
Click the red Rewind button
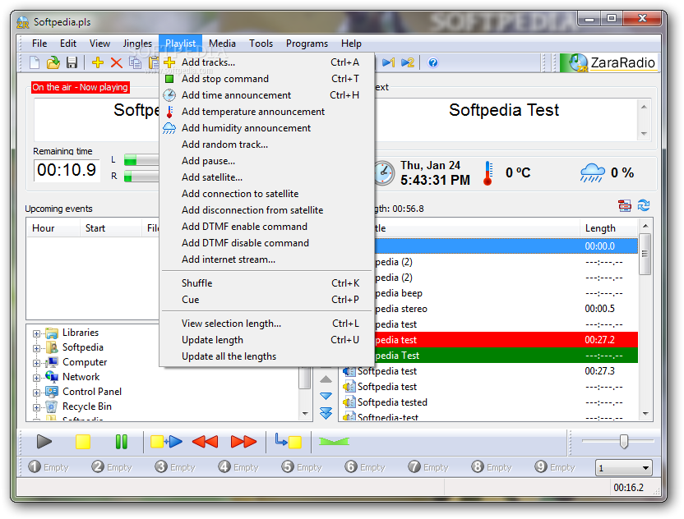(205, 442)
